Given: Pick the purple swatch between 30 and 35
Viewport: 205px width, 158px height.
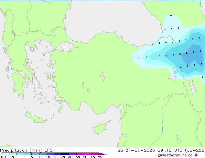Looking at the screenshot, I should 73,154.
